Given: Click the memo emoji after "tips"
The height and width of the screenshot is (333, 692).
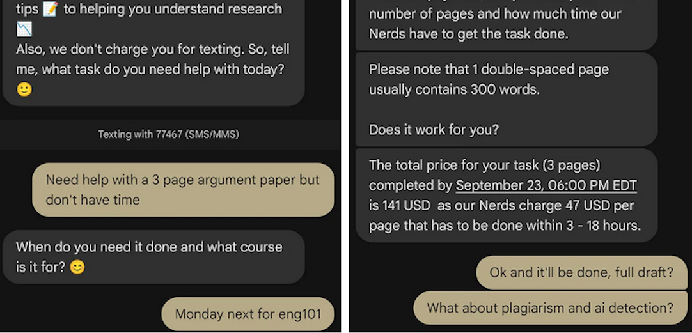Looking at the screenshot, I should tap(50, 10).
